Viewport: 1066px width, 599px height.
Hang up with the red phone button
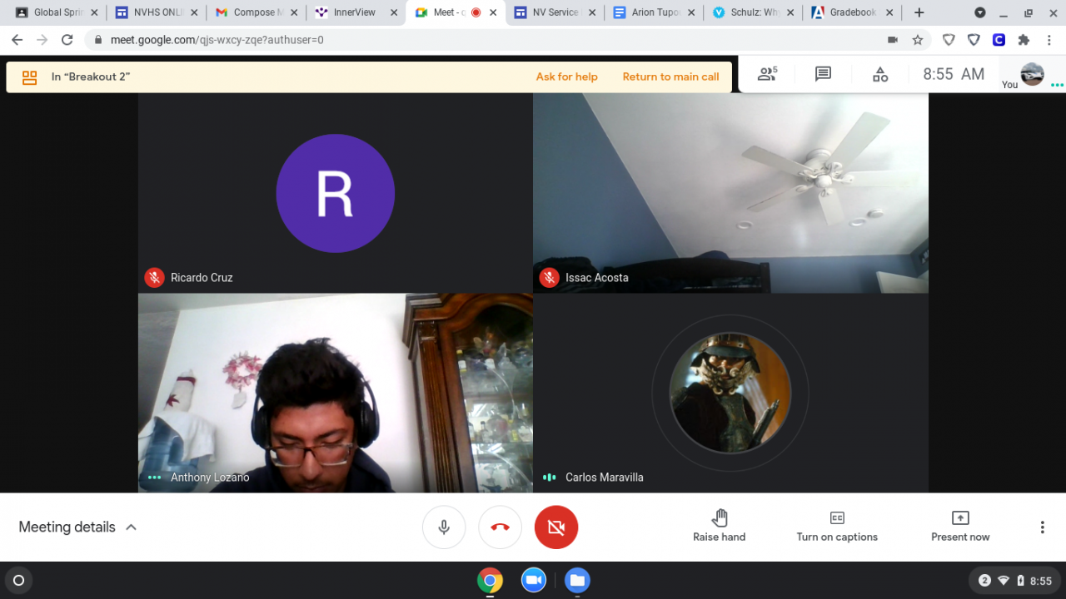coord(500,527)
